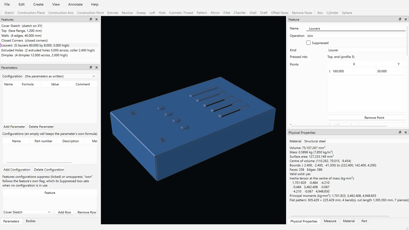Click the Remove Row button

pos(87,212)
